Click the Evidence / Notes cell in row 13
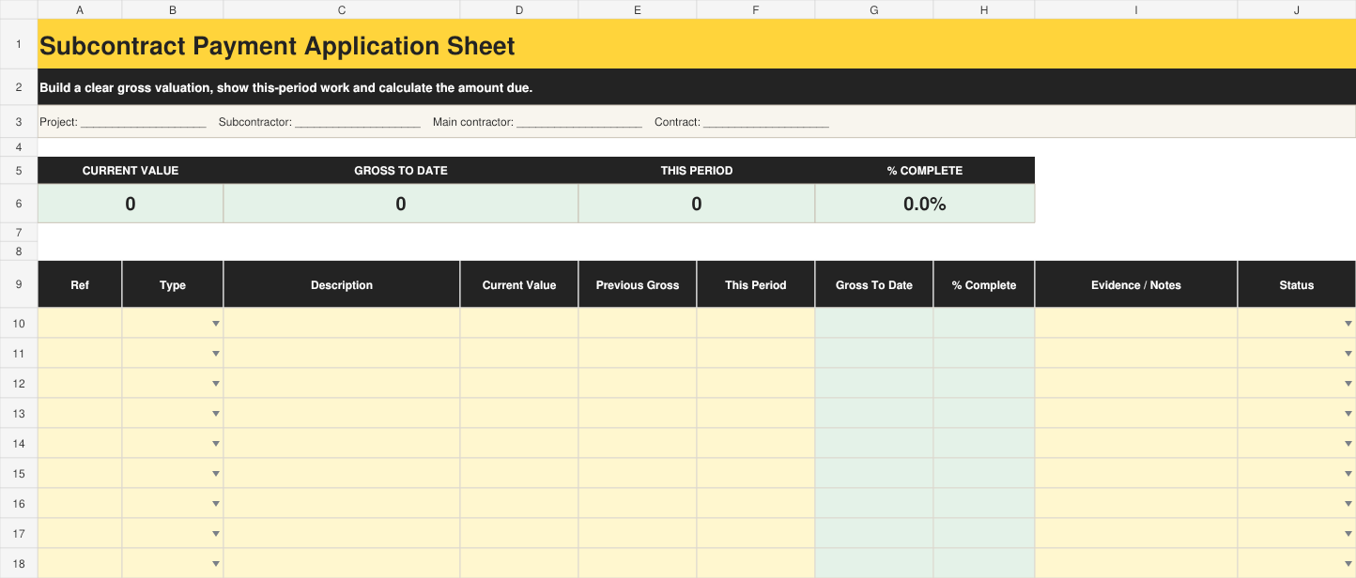The width and height of the screenshot is (1356, 578). click(x=1136, y=413)
